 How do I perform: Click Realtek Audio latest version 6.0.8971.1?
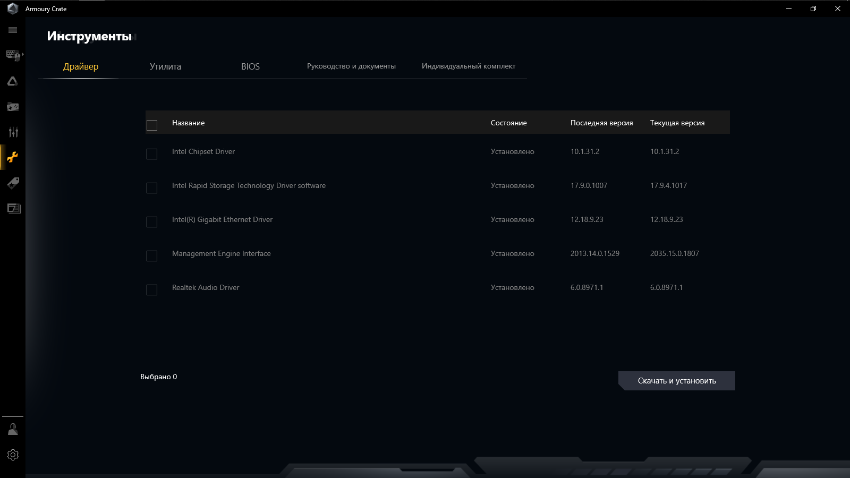586,287
